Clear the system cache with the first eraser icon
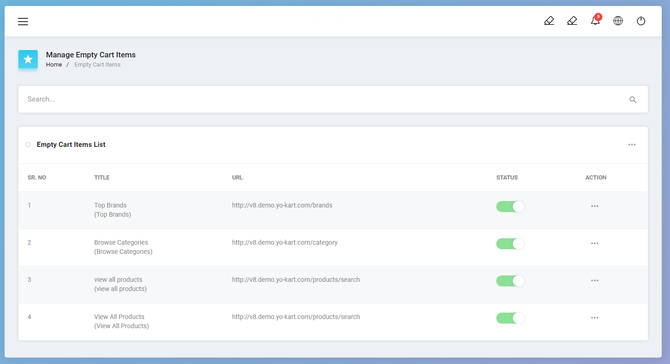This screenshot has width=670, height=364. click(549, 21)
